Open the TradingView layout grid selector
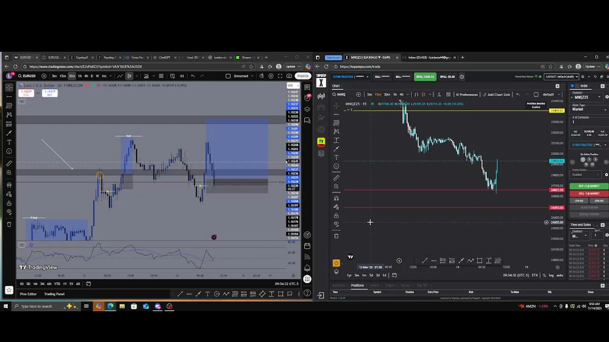 click(x=161, y=76)
